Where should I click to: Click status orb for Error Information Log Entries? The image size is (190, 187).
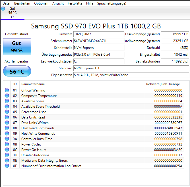(7, 166)
